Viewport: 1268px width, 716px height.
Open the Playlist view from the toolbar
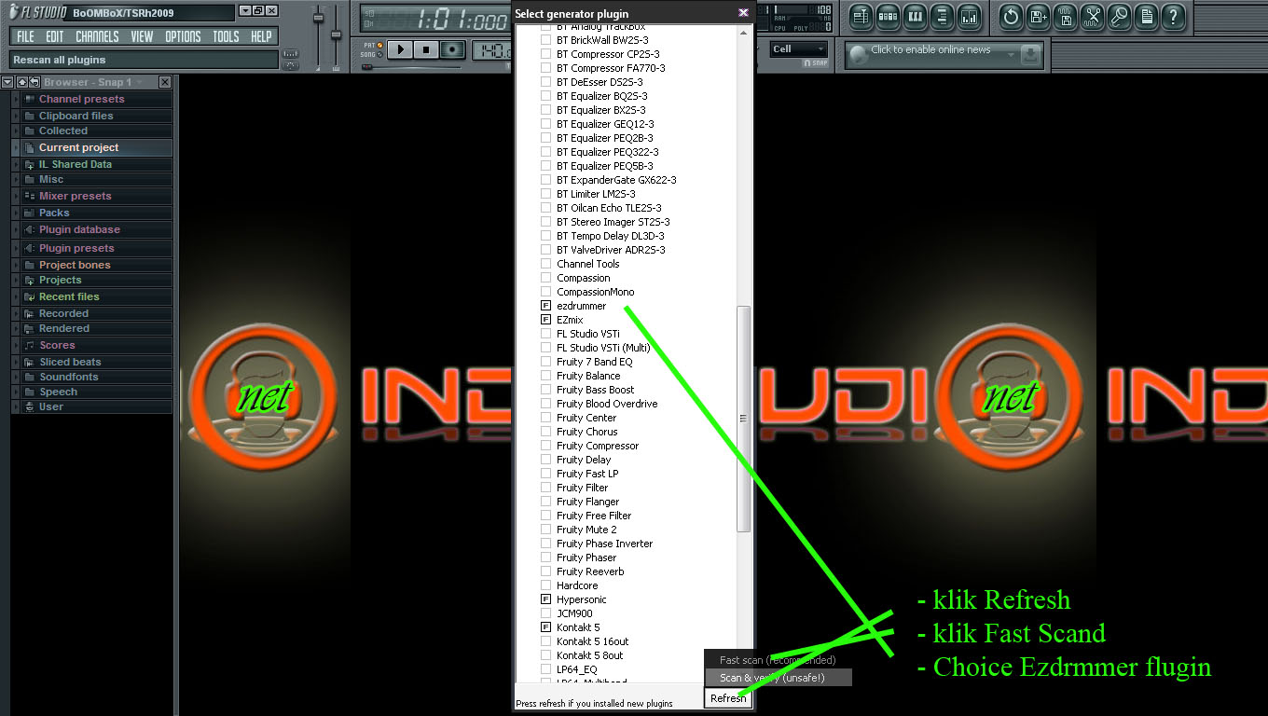click(x=861, y=16)
